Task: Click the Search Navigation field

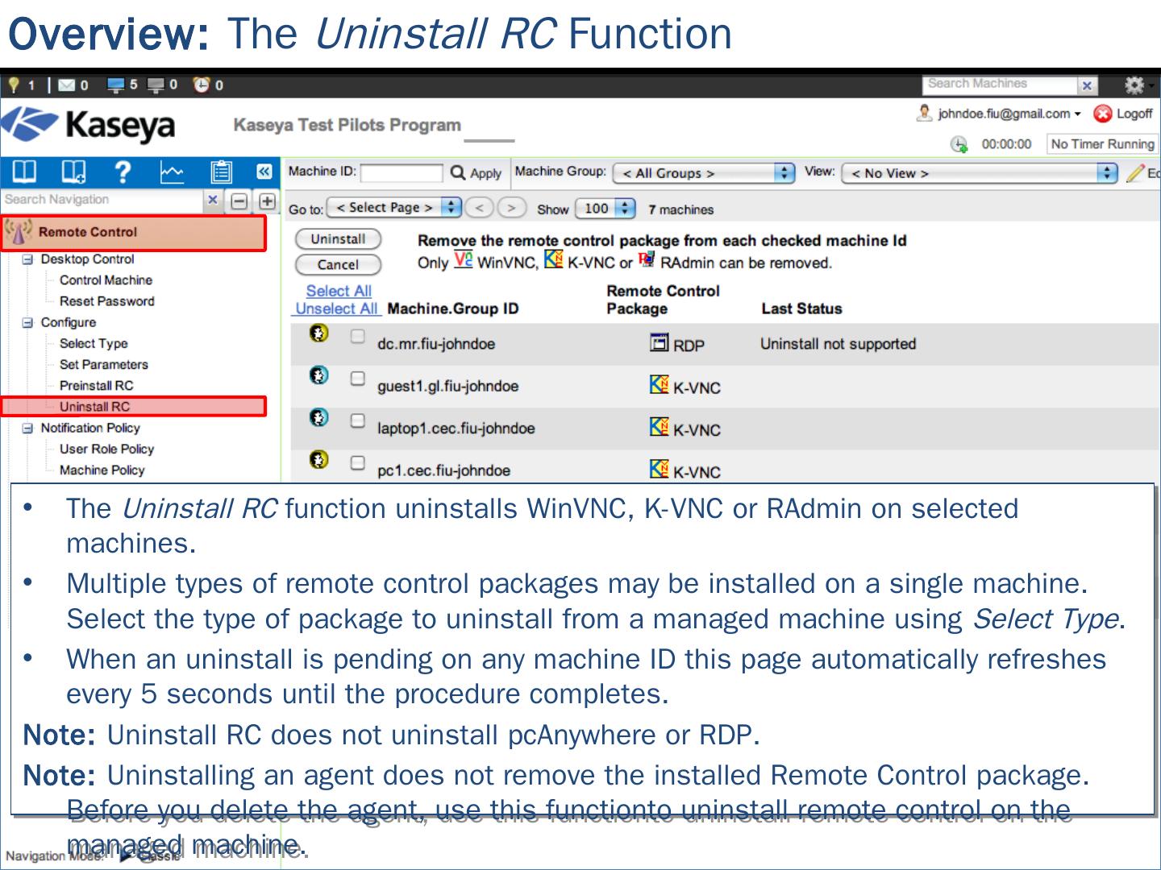Action: pyautogui.click(x=102, y=200)
